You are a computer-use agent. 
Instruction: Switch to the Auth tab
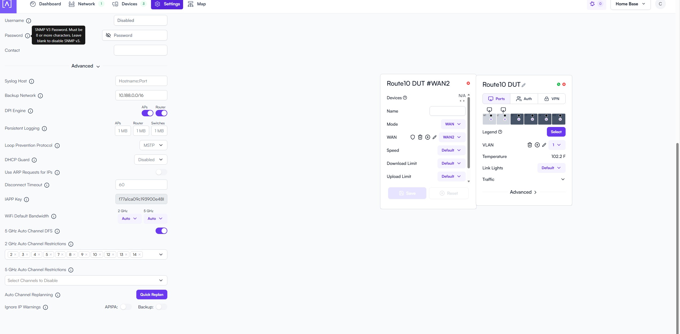pos(524,99)
